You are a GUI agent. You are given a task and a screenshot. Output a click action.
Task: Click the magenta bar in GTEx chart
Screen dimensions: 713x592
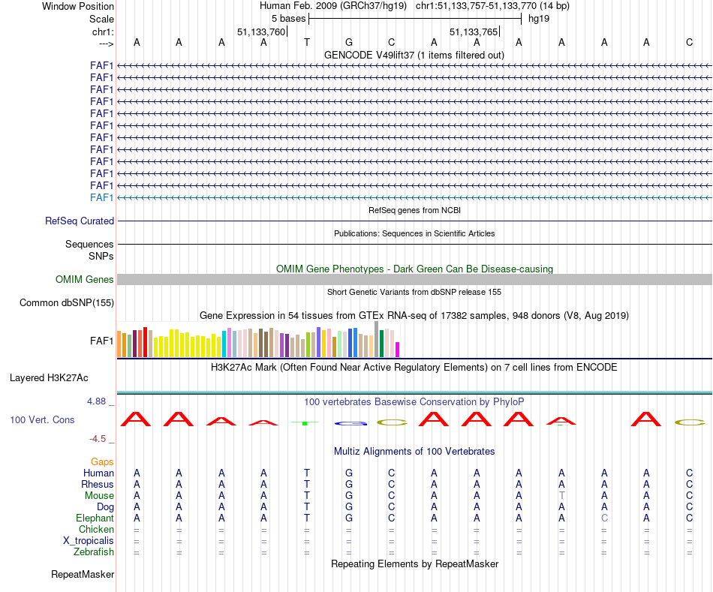pos(398,350)
